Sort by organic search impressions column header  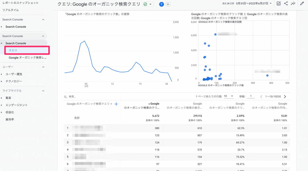pos(184,106)
